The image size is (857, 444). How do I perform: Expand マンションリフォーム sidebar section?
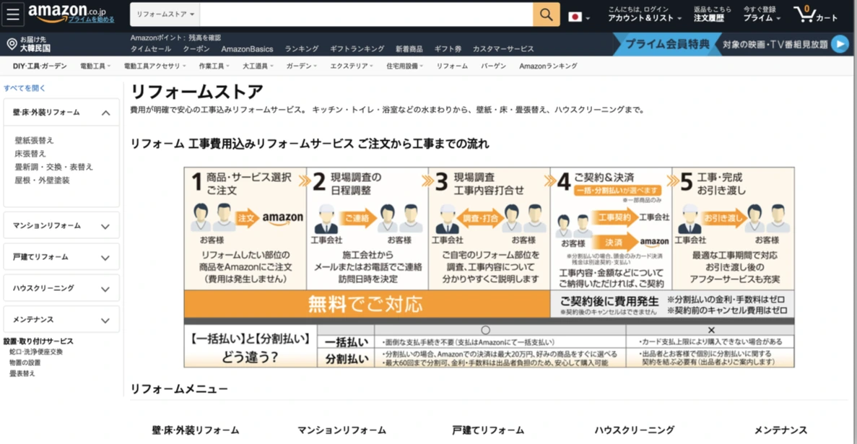click(x=61, y=225)
